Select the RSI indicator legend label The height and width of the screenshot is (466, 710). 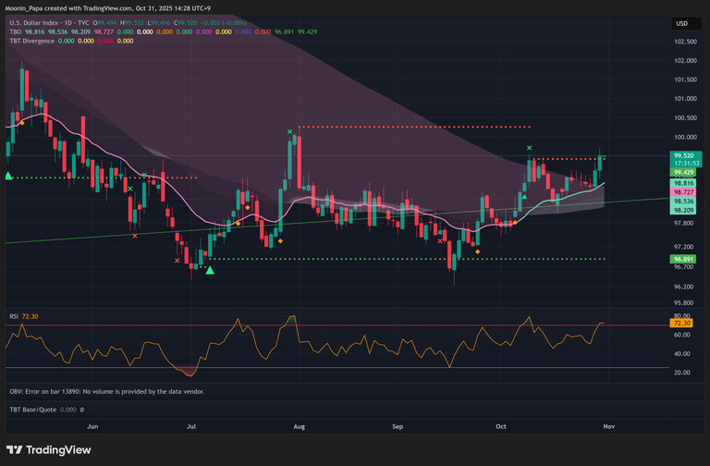[14, 316]
